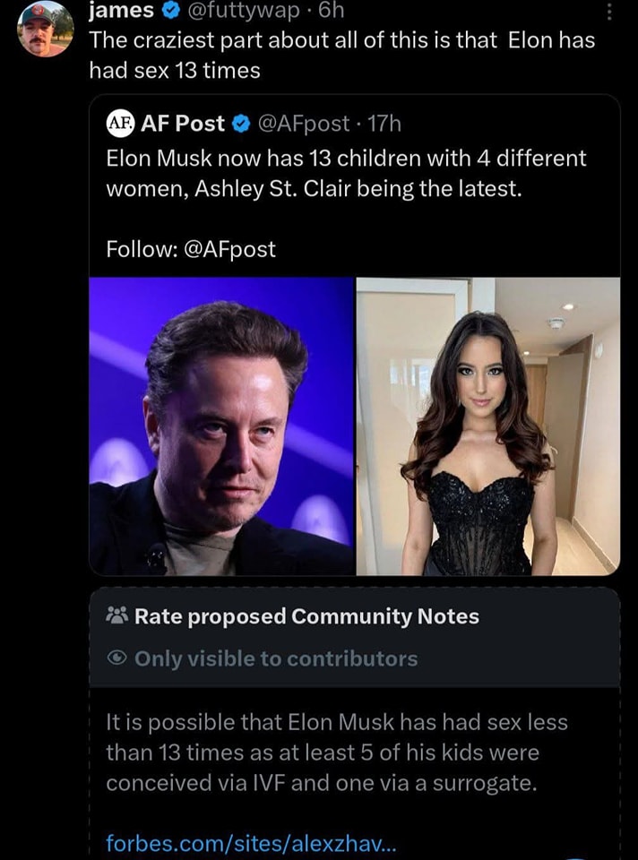Open the james display name
The height and width of the screenshot is (860, 638).
click(121, 13)
